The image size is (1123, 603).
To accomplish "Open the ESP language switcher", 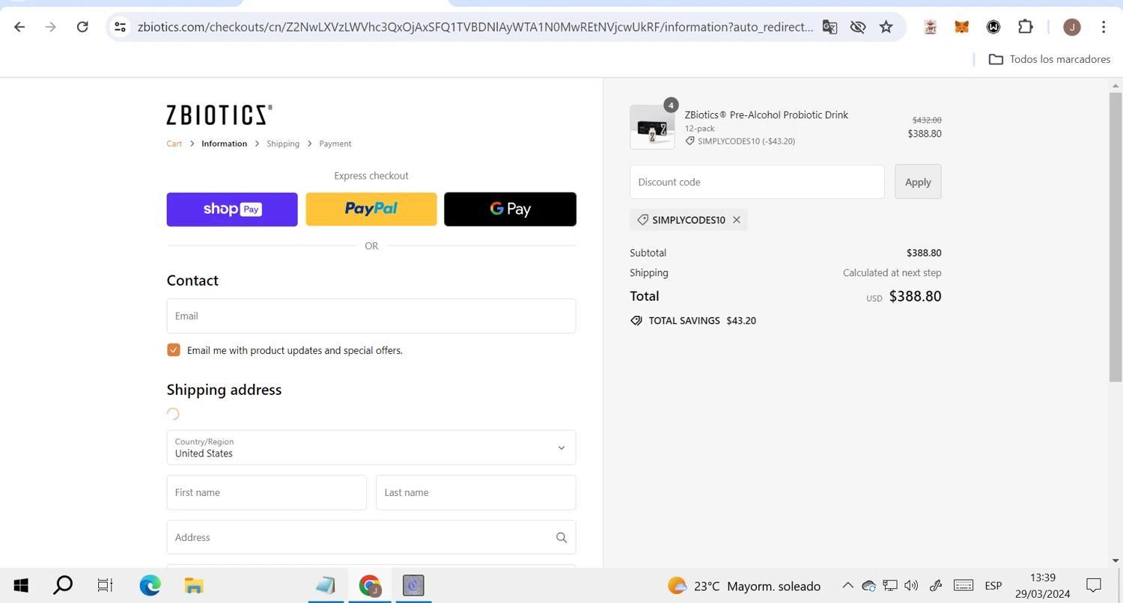I will tap(993, 586).
